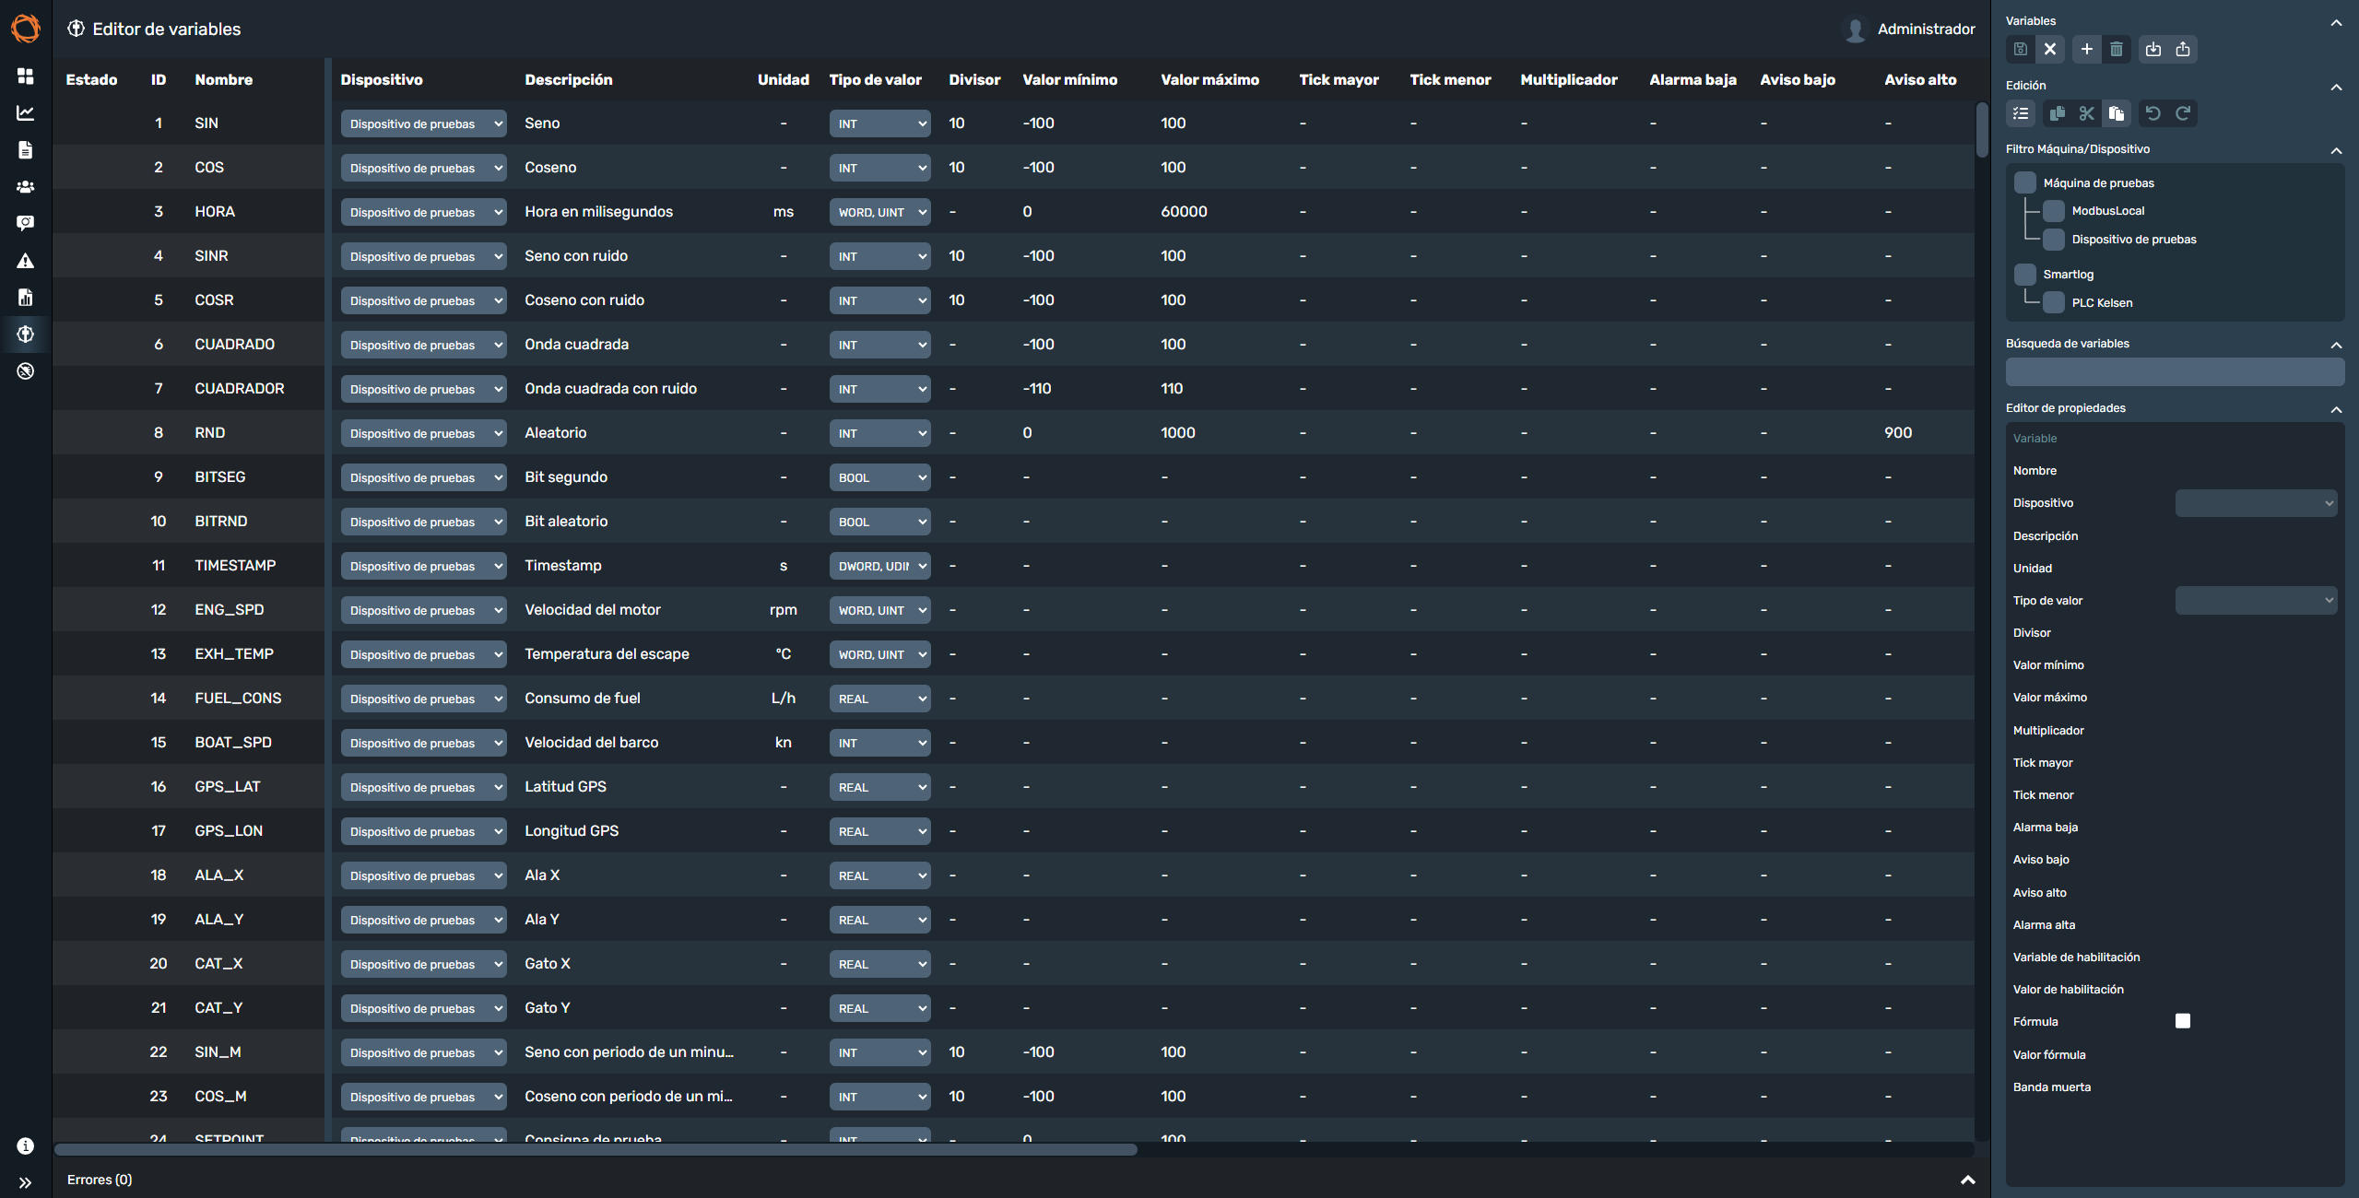Viewport: 2359px width, 1198px height.
Task: Copy selection with the copy icon
Action: (2057, 113)
